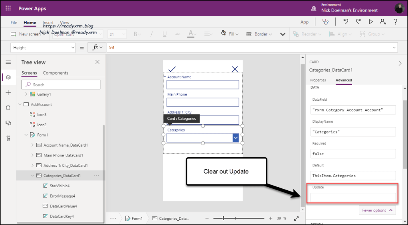Click the App checker stethoscope icon
Image resolution: width=408 pixels, height=225 pixels.
tap(326, 22)
